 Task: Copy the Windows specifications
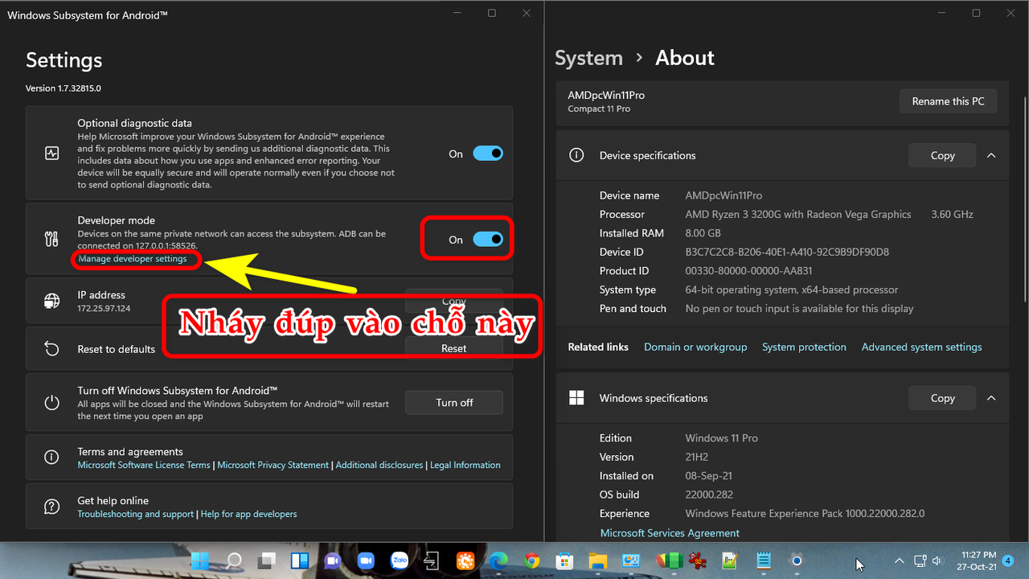942,398
